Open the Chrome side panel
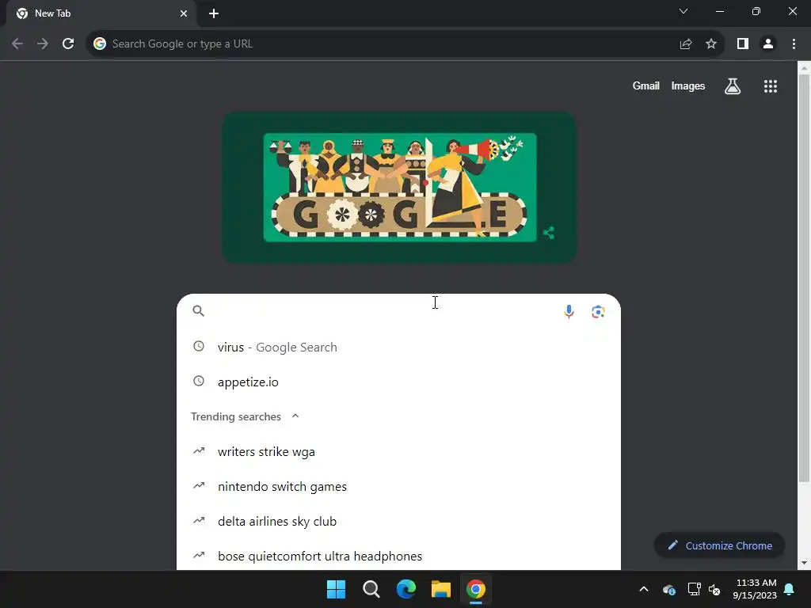 [x=743, y=44]
